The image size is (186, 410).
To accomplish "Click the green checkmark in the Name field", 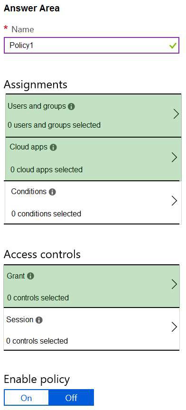I will click(173, 46).
